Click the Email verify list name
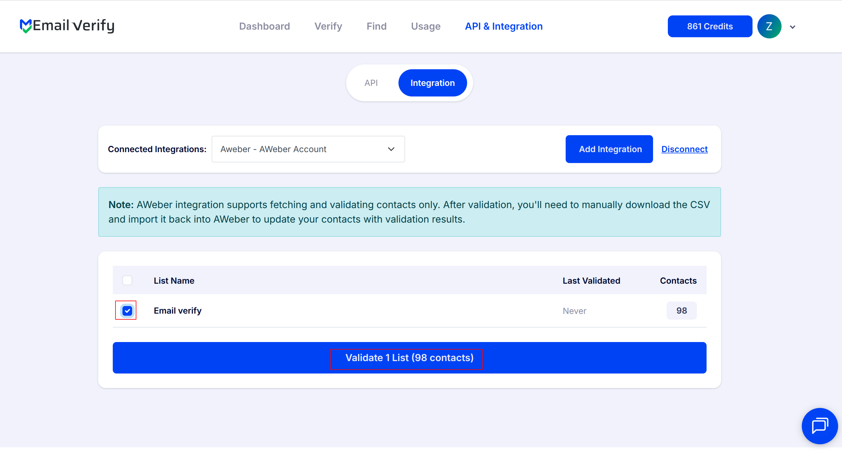Screen dimensions: 842x450 click(177, 310)
